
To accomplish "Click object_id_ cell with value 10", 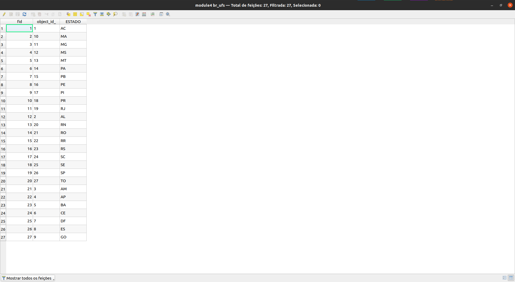I will point(46,36).
